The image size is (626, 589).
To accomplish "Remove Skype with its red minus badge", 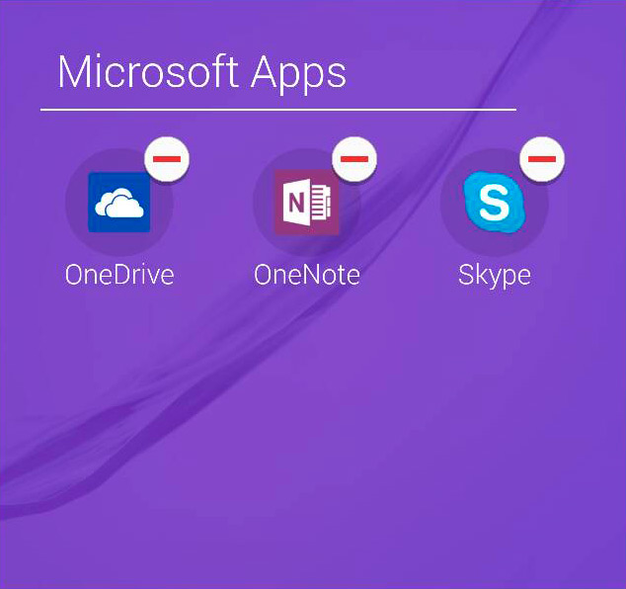I will 542,159.
